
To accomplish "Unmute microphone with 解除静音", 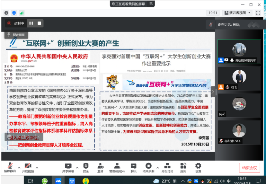I will (10, 167).
